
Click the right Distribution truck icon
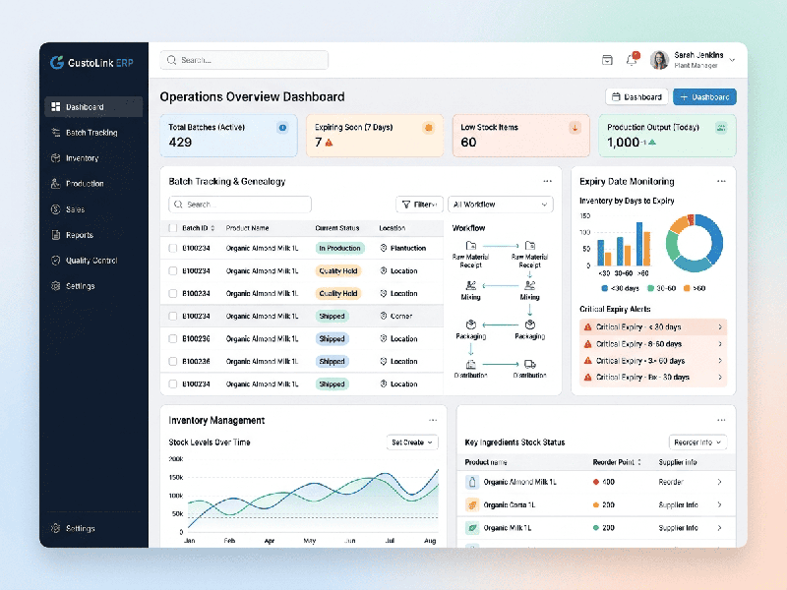click(x=530, y=364)
